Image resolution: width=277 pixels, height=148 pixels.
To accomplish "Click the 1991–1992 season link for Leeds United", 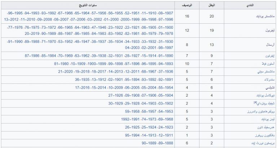I will coord(131,119).
